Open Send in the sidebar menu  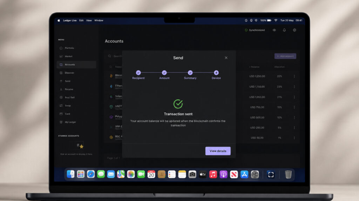[x=76, y=81]
